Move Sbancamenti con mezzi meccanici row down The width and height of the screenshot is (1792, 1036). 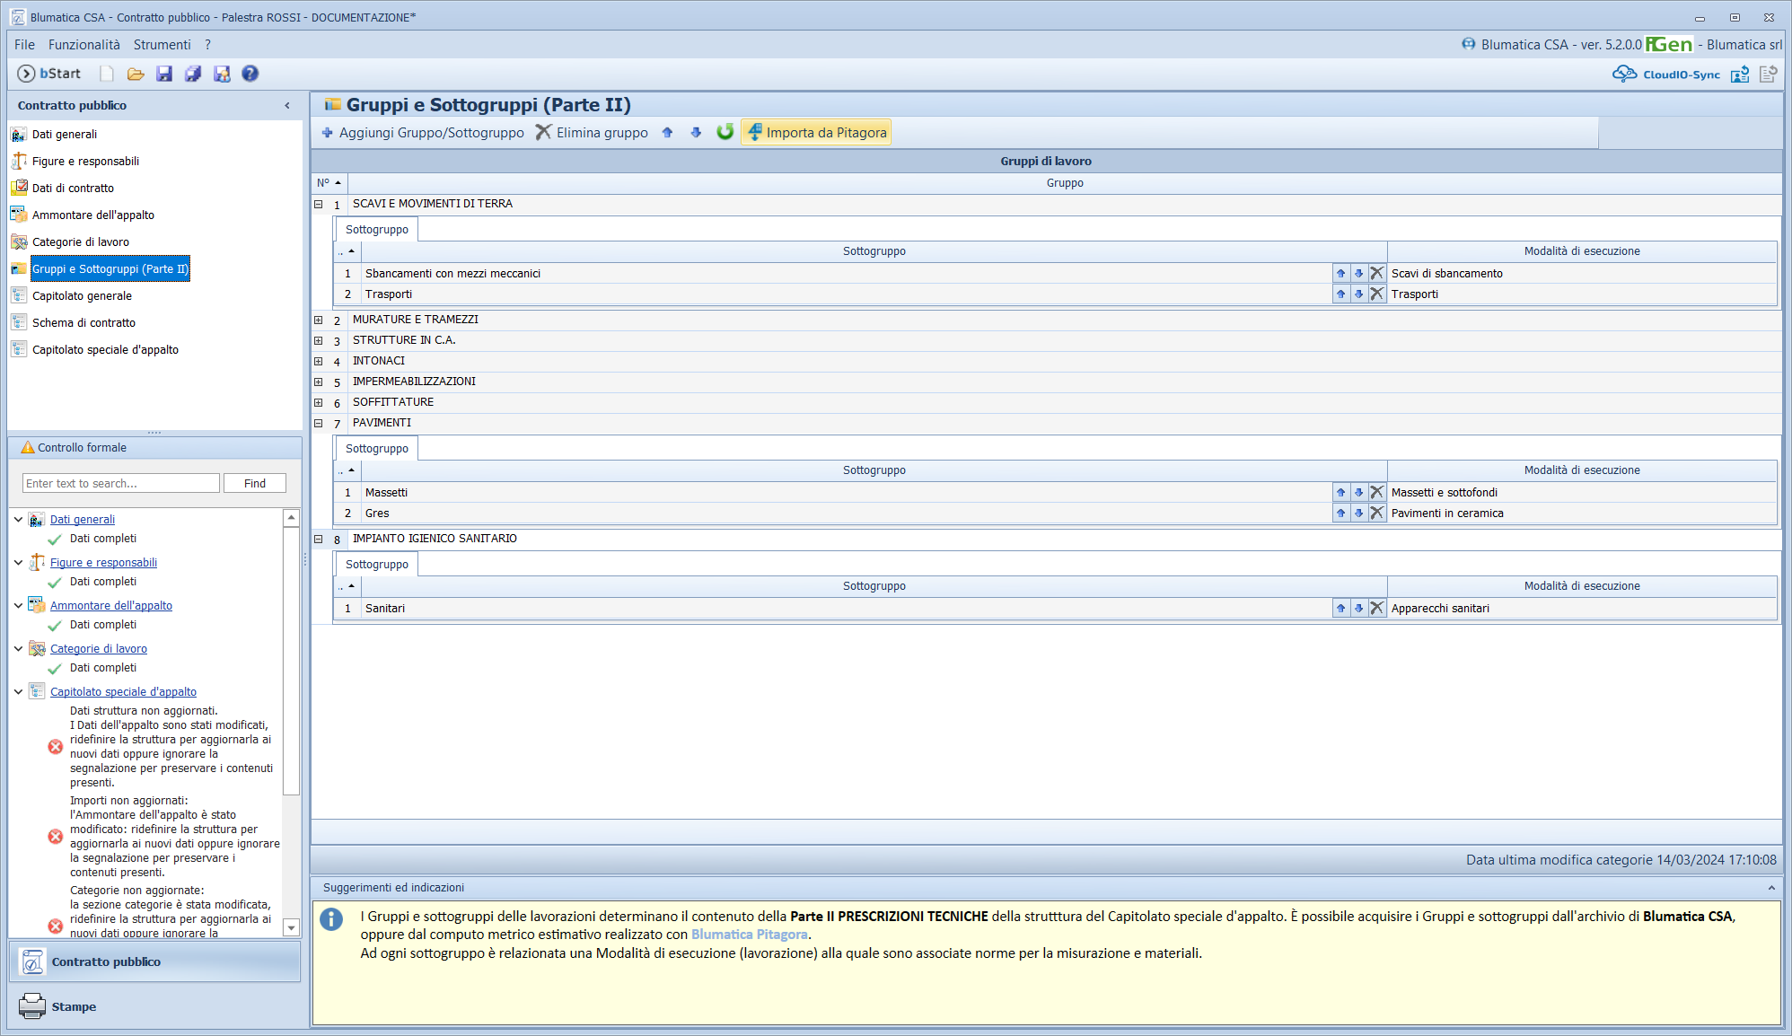point(1359,274)
